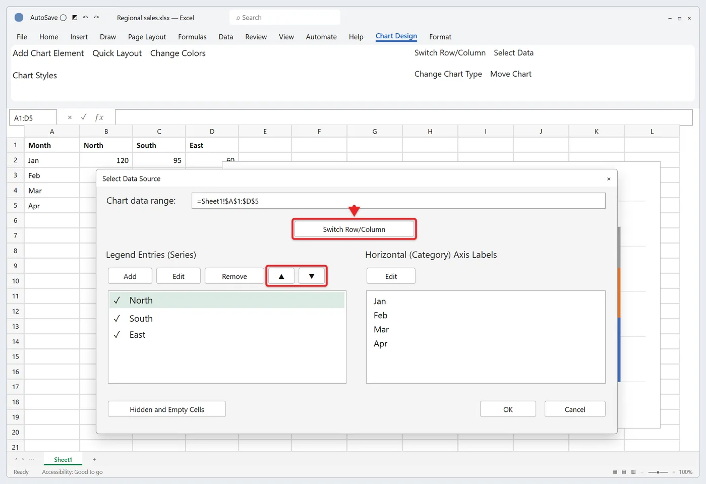Click the Save icon next to AutoSave
This screenshot has width=706, height=484.
(x=75, y=18)
